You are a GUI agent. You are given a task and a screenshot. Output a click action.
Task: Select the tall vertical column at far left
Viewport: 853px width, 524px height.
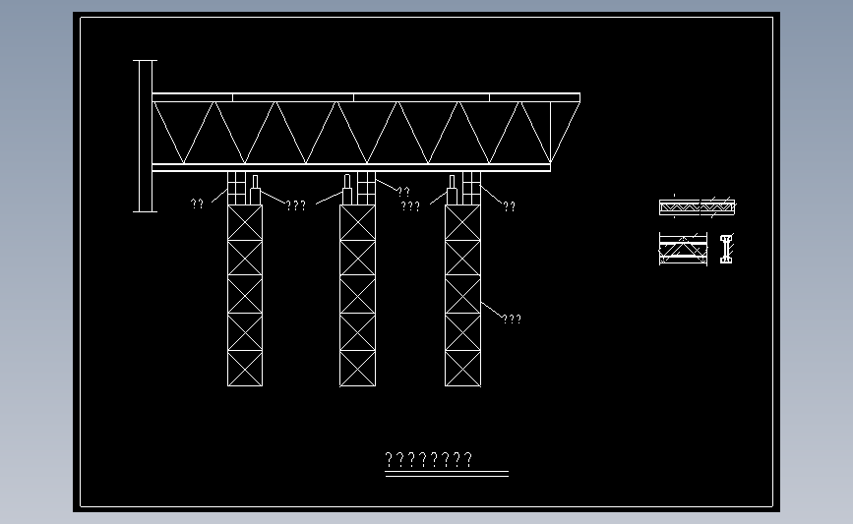click(x=146, y=136)
